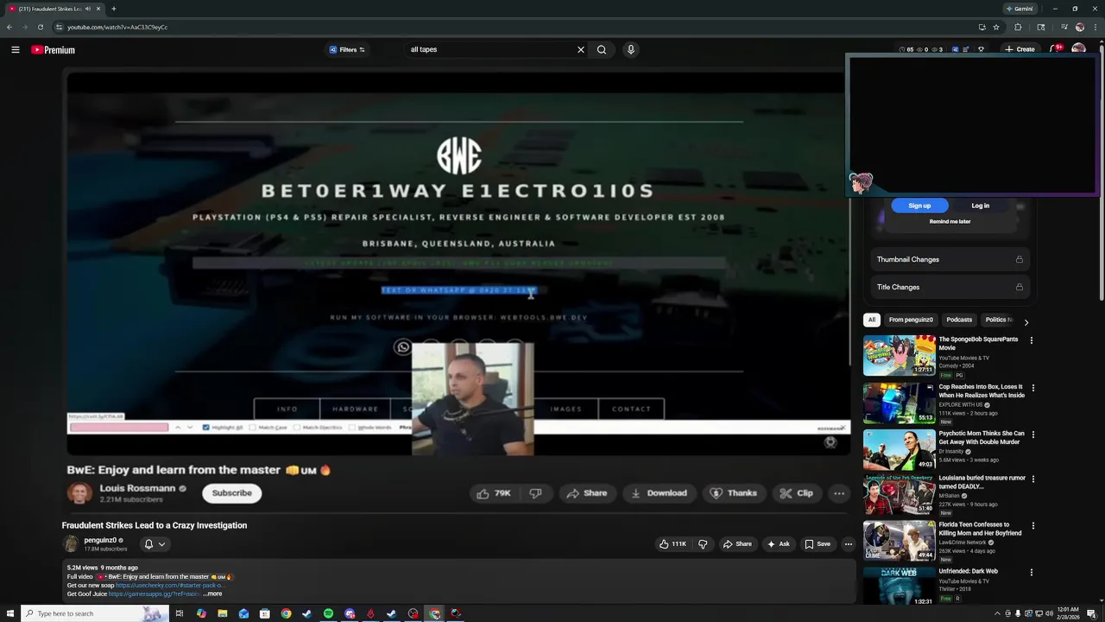
Task: Open trophy icon in extension toolbar
Action: click(x=981, y=50)
